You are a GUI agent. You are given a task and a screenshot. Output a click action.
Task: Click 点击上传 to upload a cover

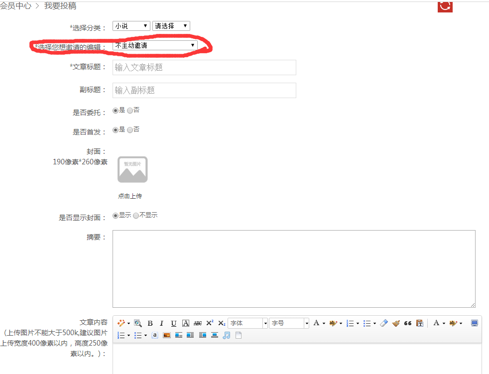click(x=129, y=196)
